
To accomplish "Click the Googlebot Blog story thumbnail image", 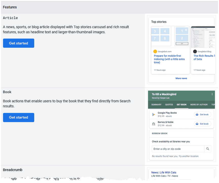I will coord(203,37).
